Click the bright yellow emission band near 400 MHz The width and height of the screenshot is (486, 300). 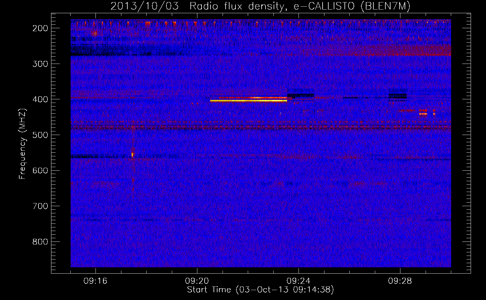tap(249, 101)
